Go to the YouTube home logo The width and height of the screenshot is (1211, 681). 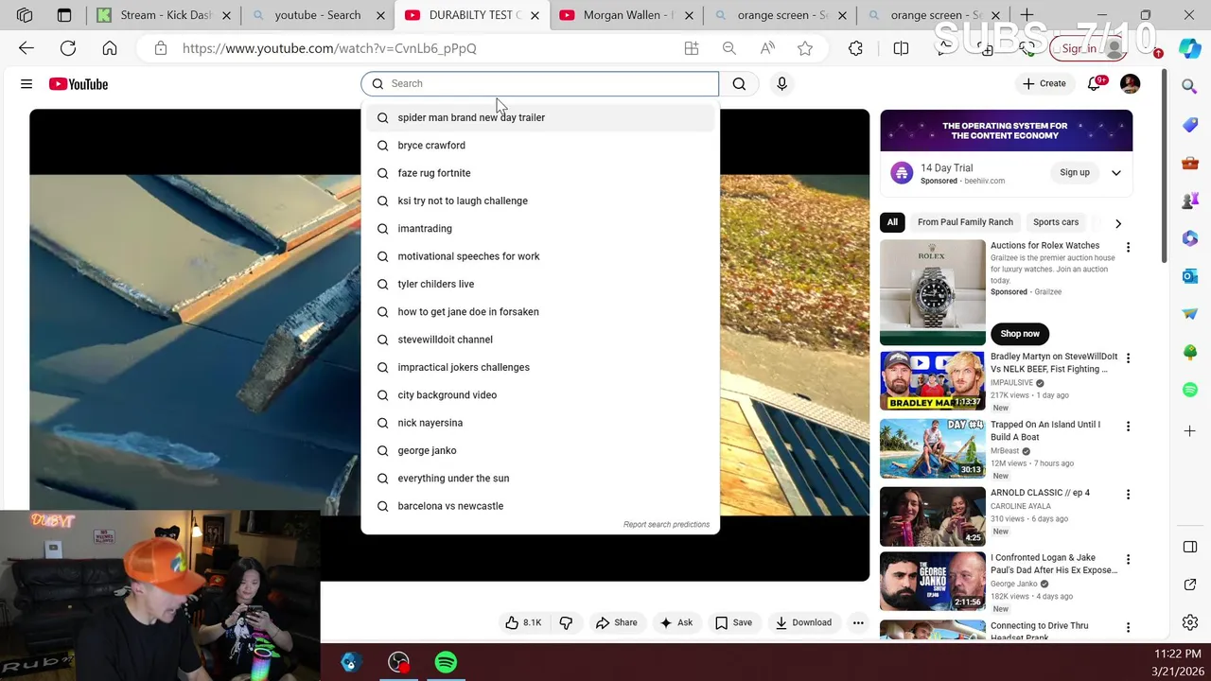pyautogui.click(x=79, y=84)
